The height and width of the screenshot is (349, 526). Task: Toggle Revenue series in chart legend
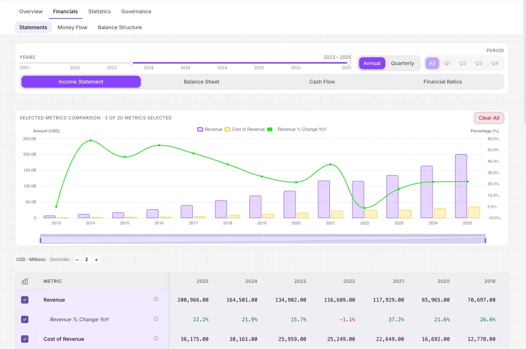[x=210, y=129]
